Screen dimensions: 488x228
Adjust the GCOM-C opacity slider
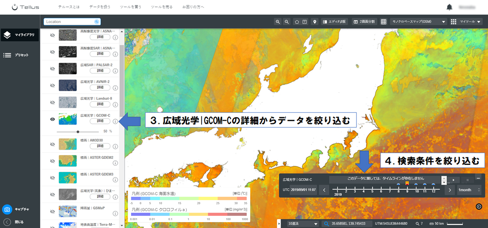(78, 131)
